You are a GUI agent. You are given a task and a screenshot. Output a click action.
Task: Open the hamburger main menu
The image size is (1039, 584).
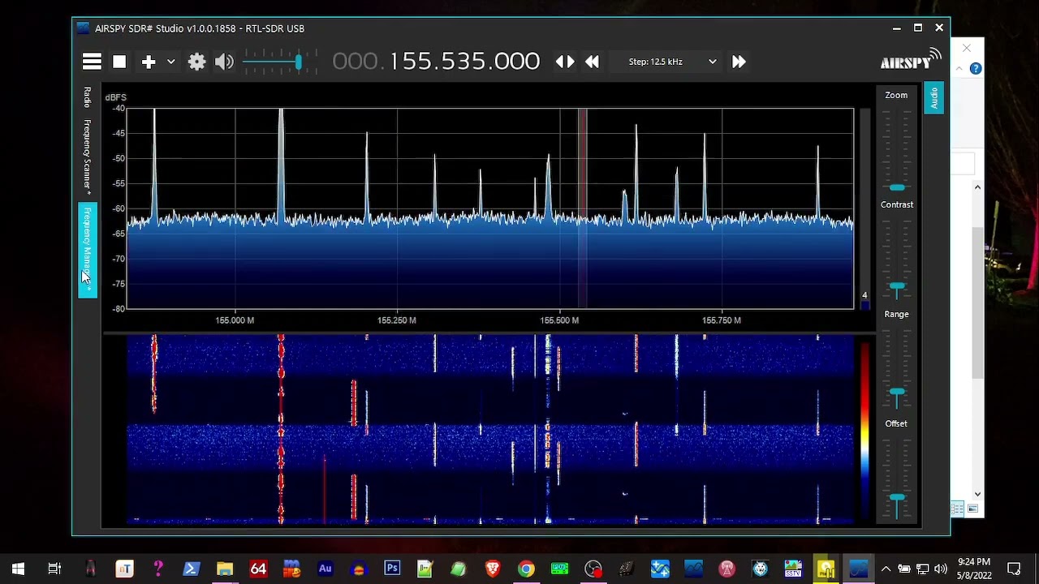tap(92, 62)
